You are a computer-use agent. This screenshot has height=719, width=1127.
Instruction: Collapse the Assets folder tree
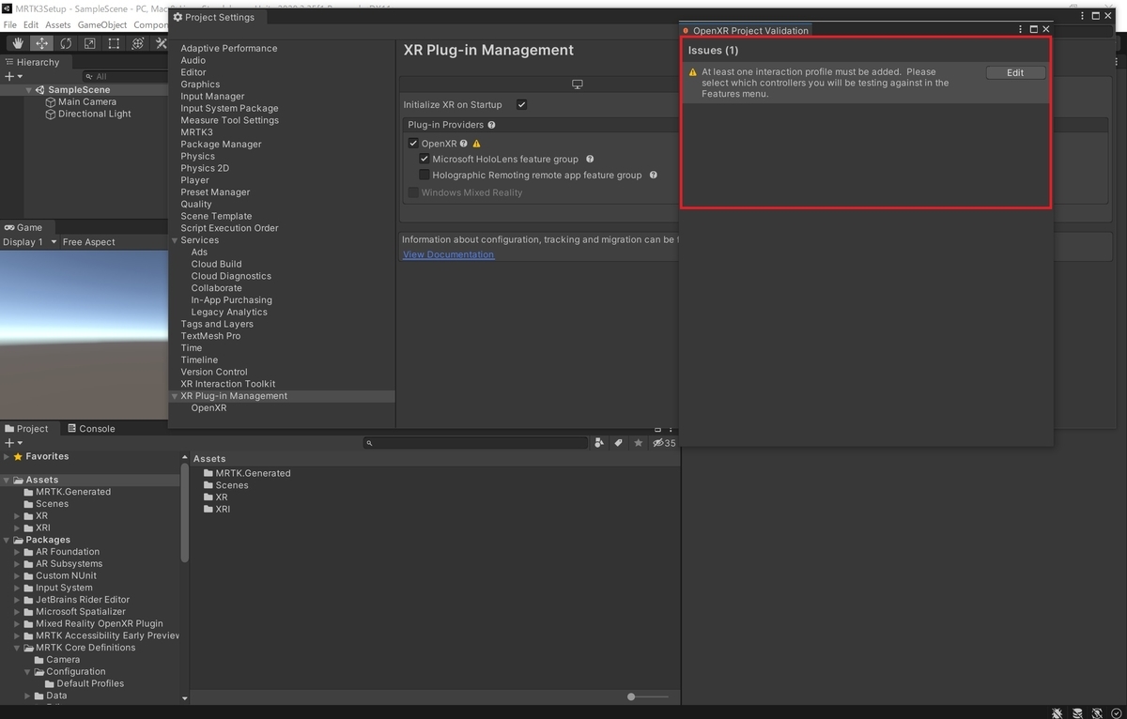click(7, 480)
